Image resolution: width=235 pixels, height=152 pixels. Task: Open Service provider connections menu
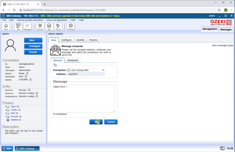click(x=30, y=20)
